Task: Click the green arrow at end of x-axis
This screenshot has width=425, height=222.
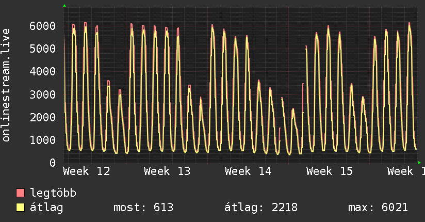Action: (x=419, y=163)
